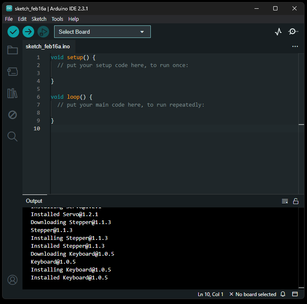Place cursor on empty line 10
The width and height of the screenshot is (307, 304).
pyautogui.click(x=174, y=129)
